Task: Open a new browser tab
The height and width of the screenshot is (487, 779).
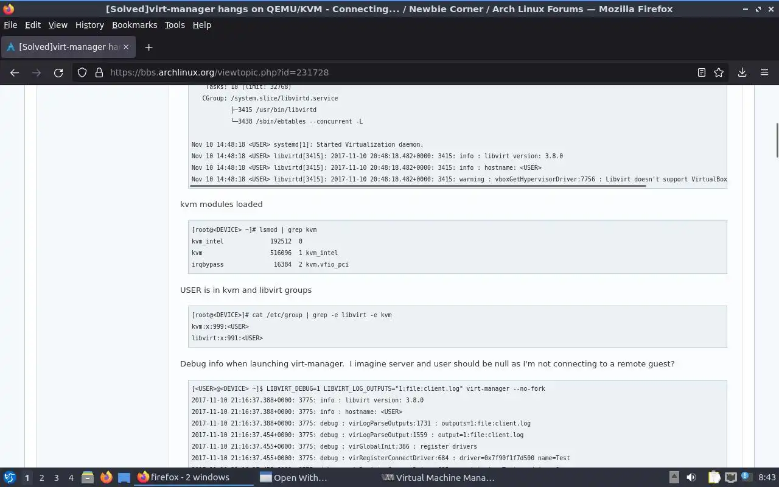Action: click(x=148, y=47)
